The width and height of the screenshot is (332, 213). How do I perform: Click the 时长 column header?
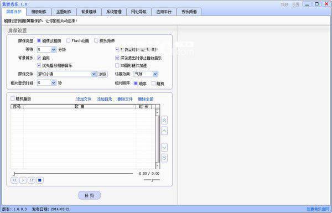pos(143,106)
